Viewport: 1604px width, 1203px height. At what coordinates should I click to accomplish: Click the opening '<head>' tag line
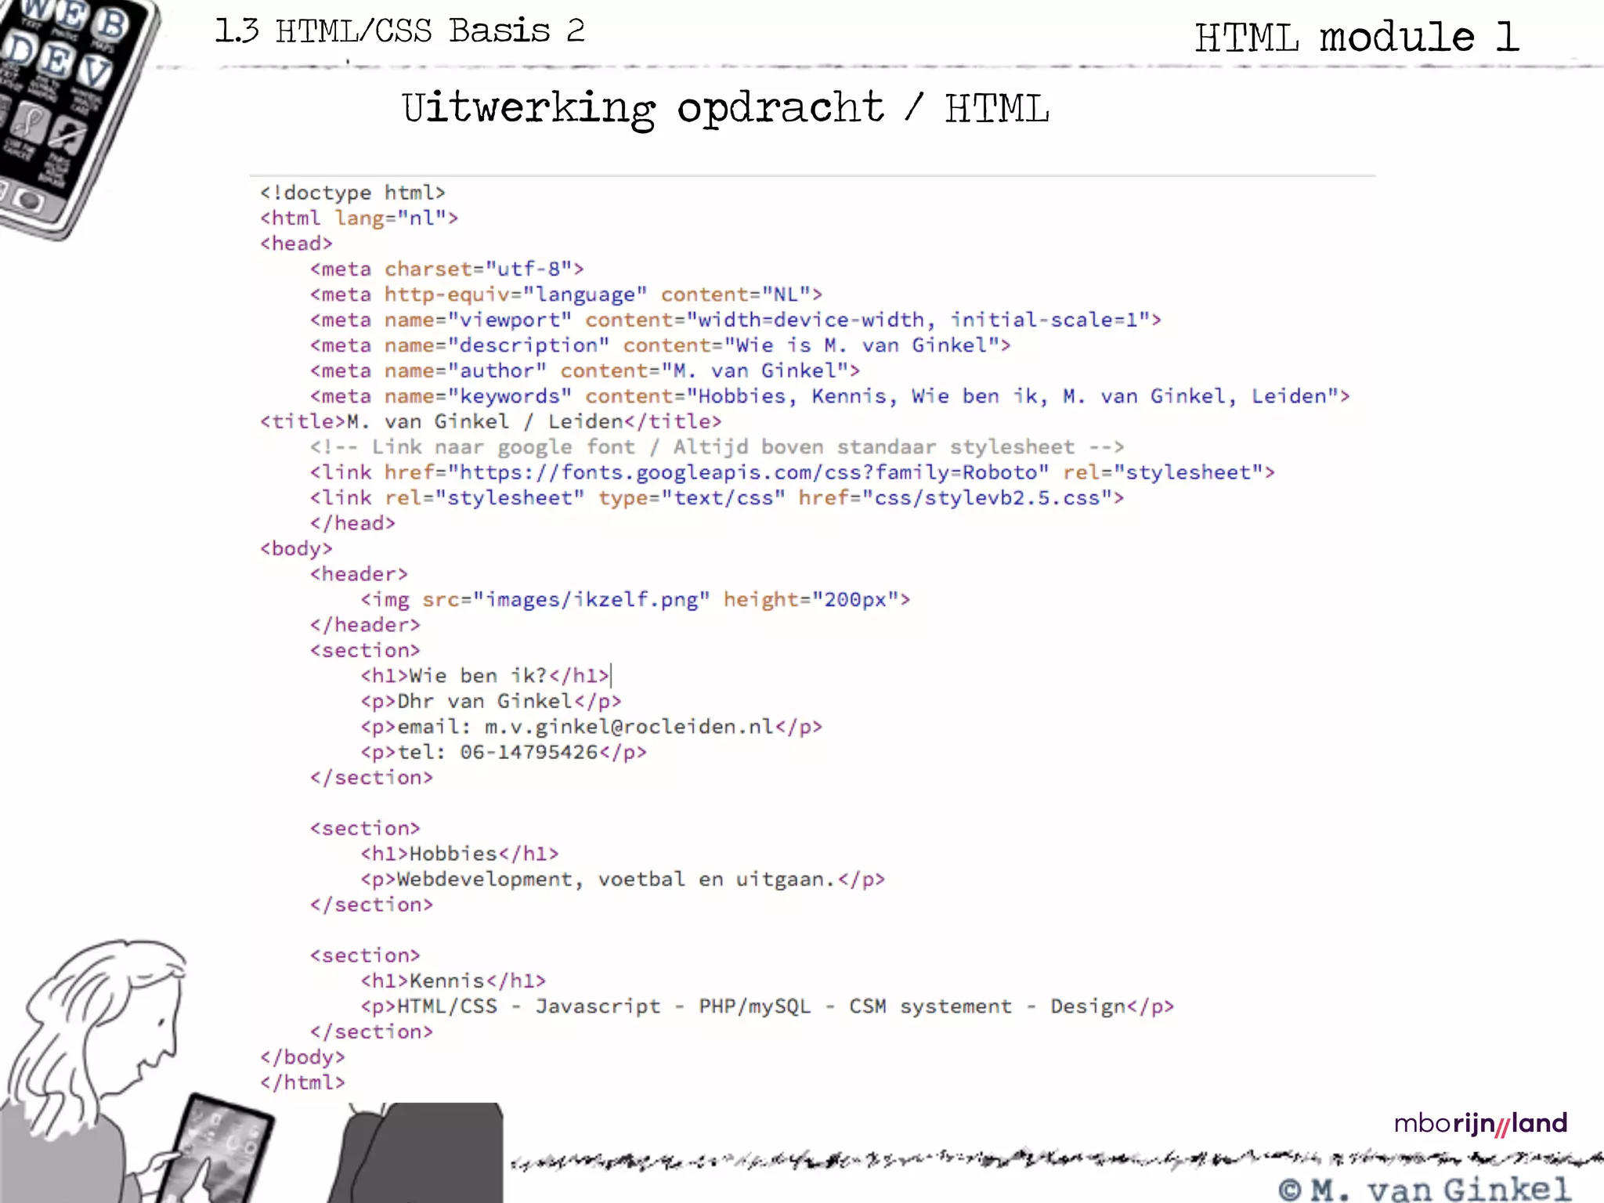[296, 244]
